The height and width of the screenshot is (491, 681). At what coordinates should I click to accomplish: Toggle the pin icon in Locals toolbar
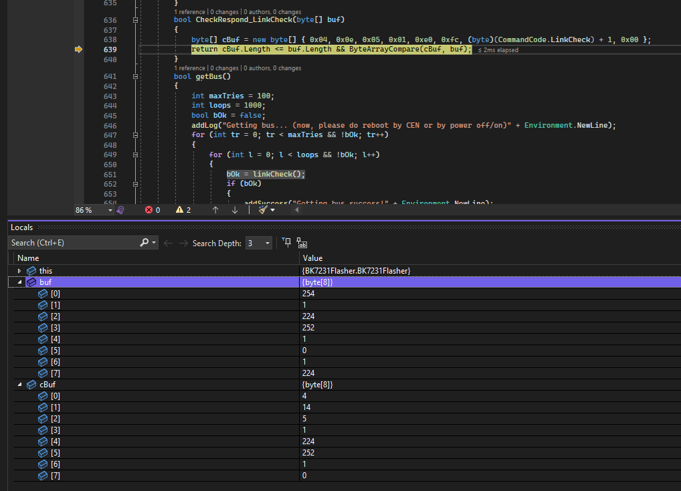click(286, 243)
